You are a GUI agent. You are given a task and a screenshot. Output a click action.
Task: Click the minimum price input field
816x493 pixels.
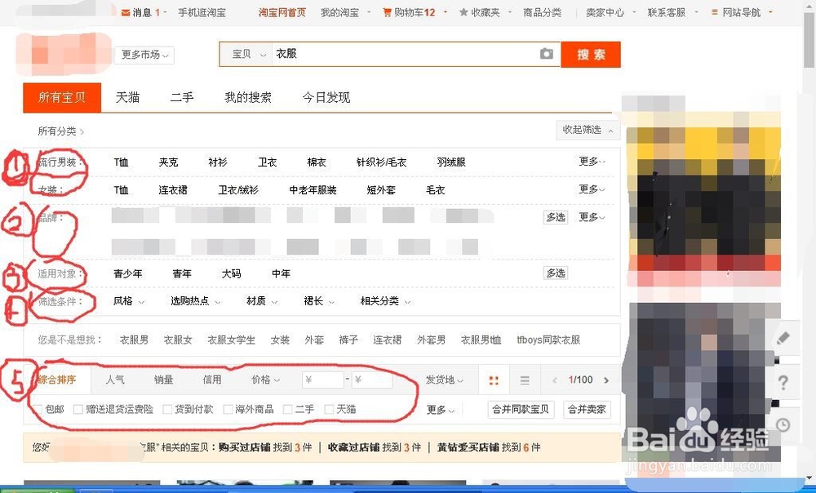pos(322,380)
